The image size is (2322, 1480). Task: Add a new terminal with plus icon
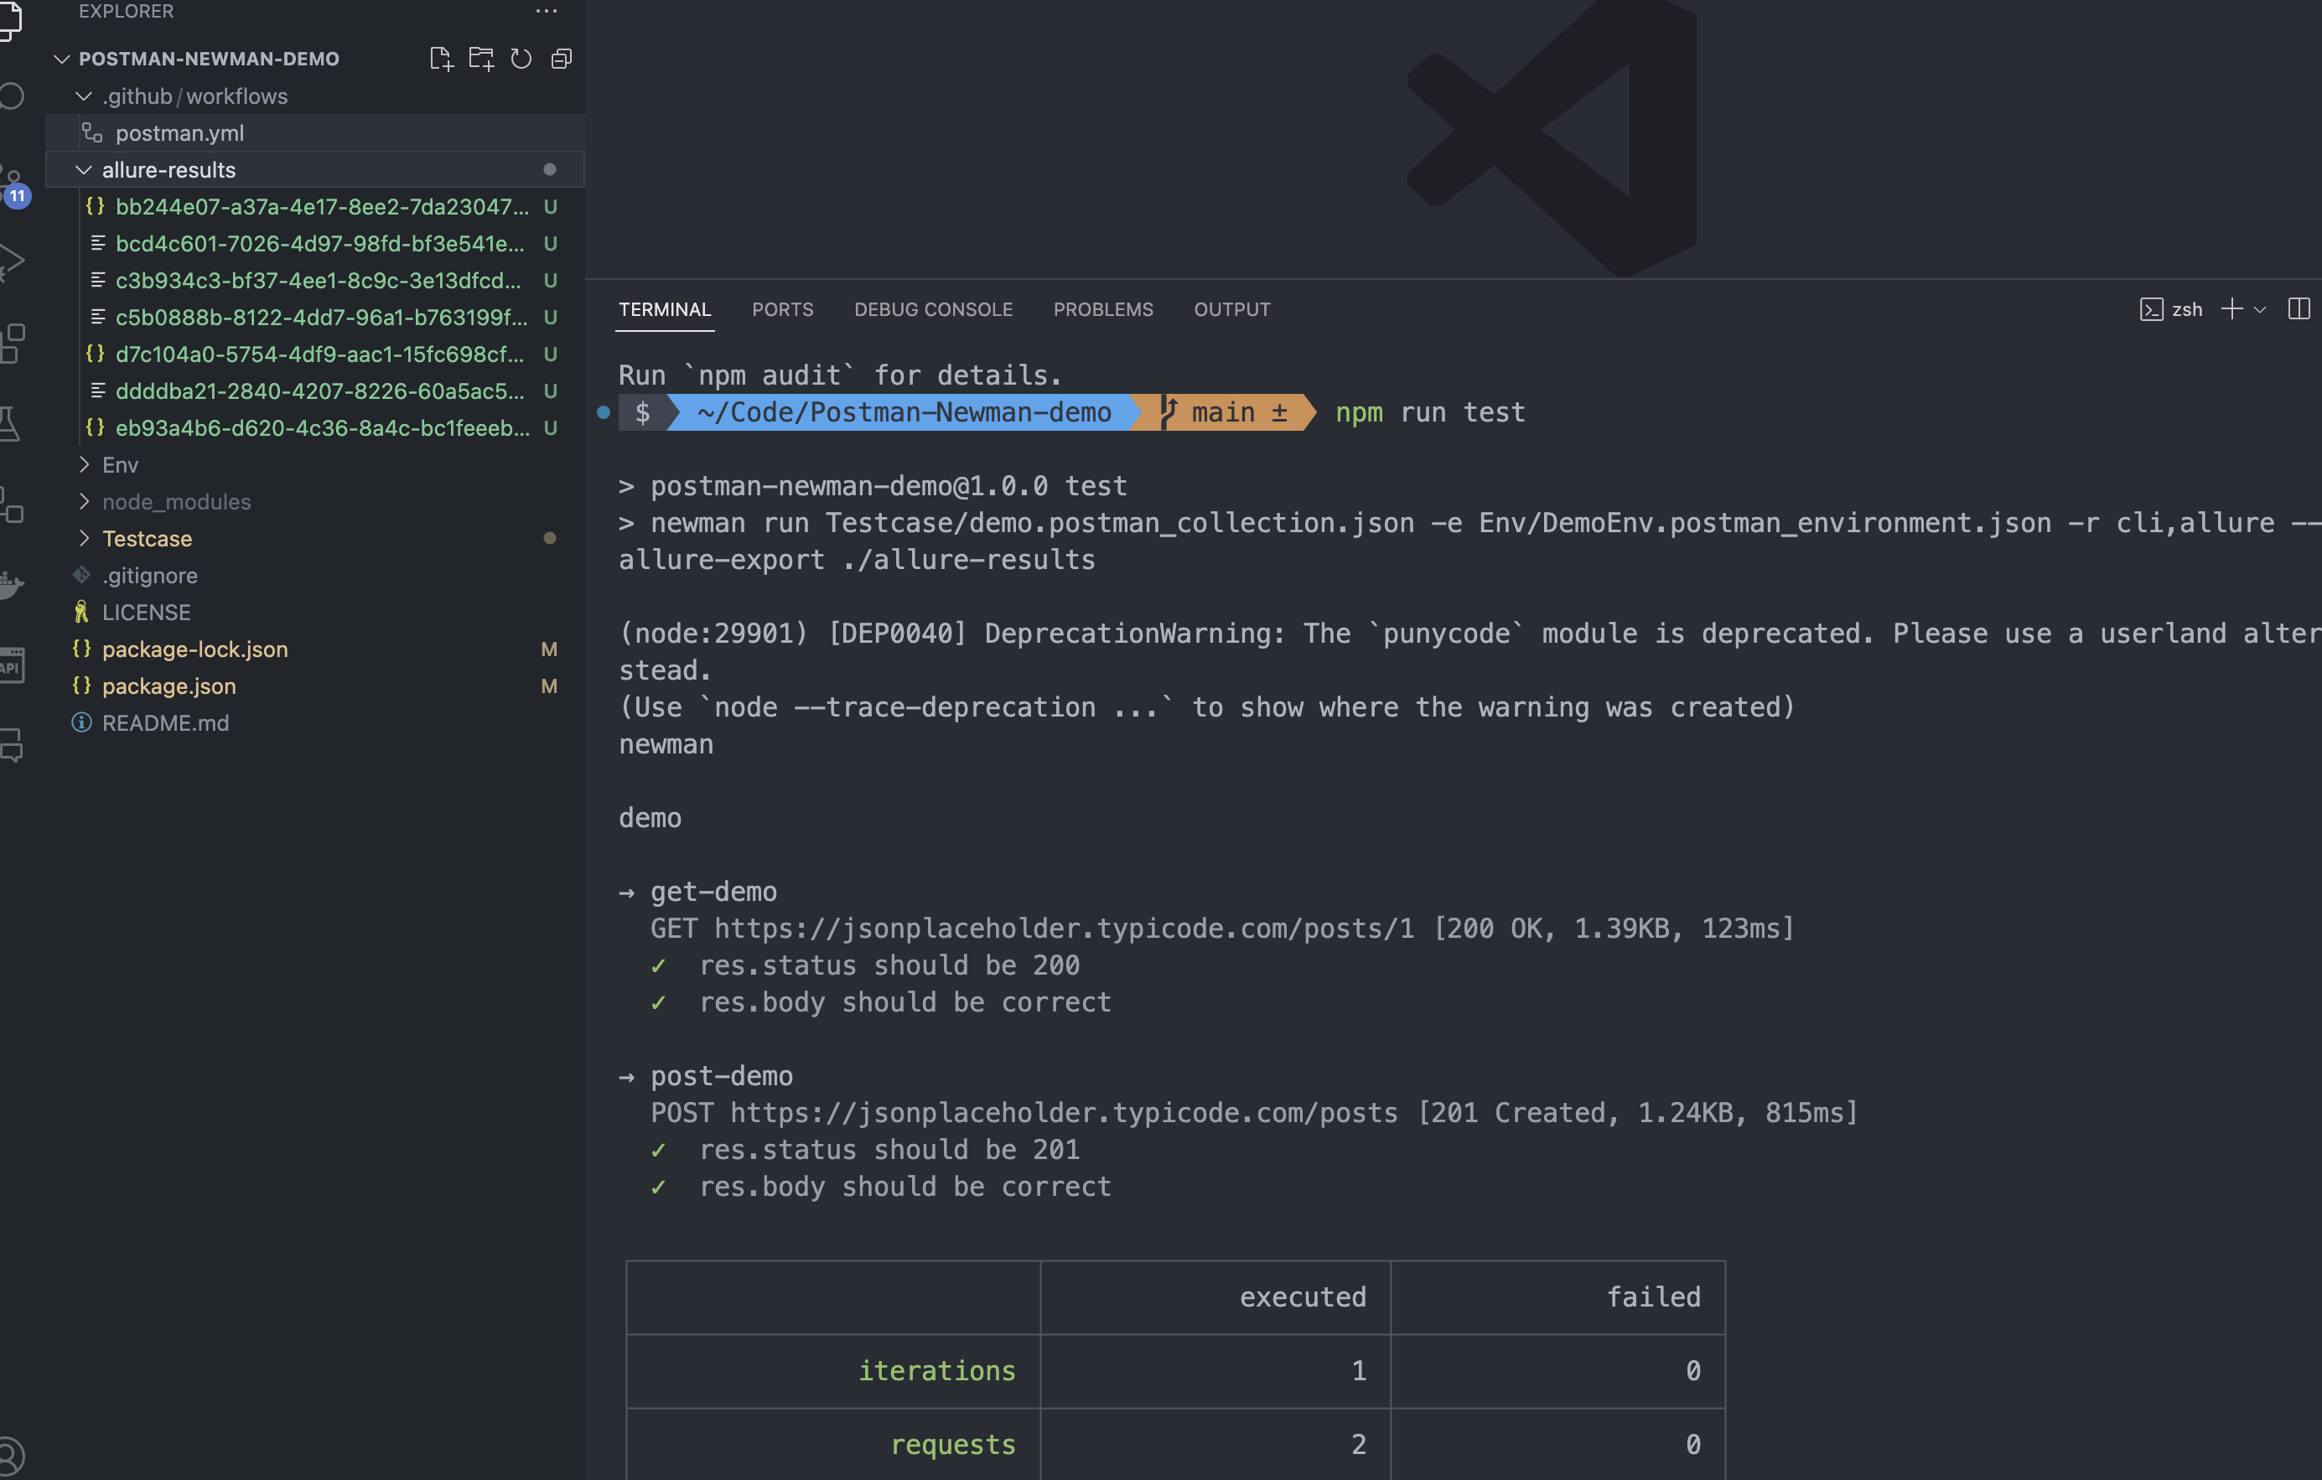(2231, 308)
